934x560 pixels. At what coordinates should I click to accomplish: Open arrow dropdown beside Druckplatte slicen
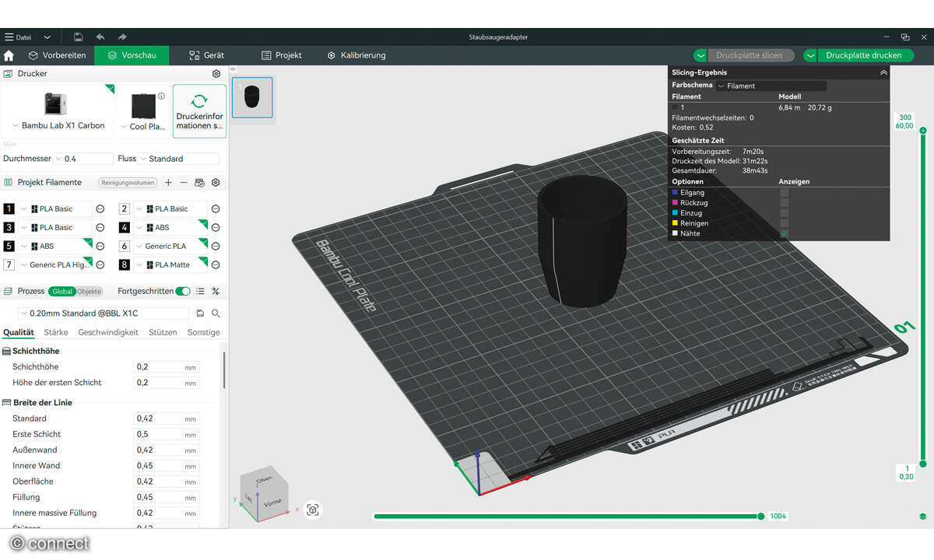pos(700,55)
